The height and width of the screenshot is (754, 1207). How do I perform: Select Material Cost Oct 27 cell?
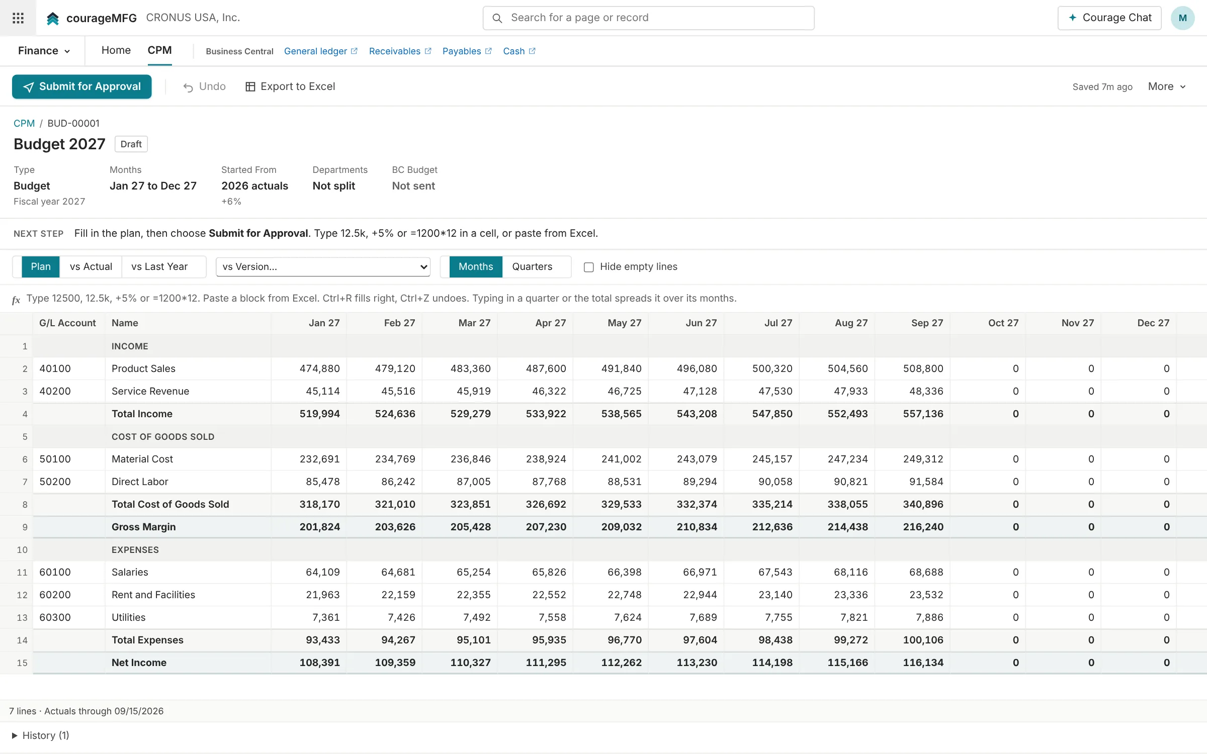[x=988, y=459]
